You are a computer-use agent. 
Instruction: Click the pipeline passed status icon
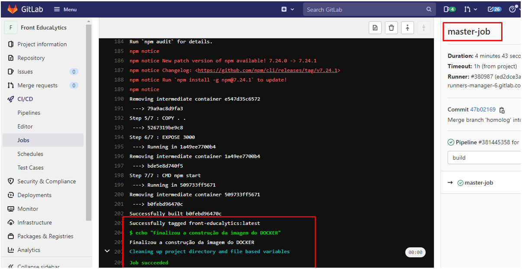pos(451,142)
